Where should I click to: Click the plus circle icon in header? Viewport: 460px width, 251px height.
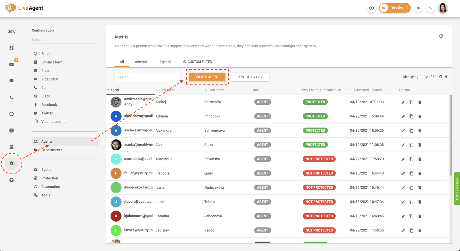pos(371,8)
